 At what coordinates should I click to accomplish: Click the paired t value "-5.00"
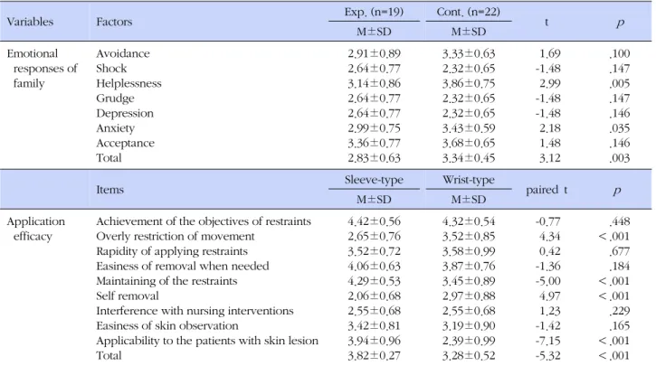548,281
